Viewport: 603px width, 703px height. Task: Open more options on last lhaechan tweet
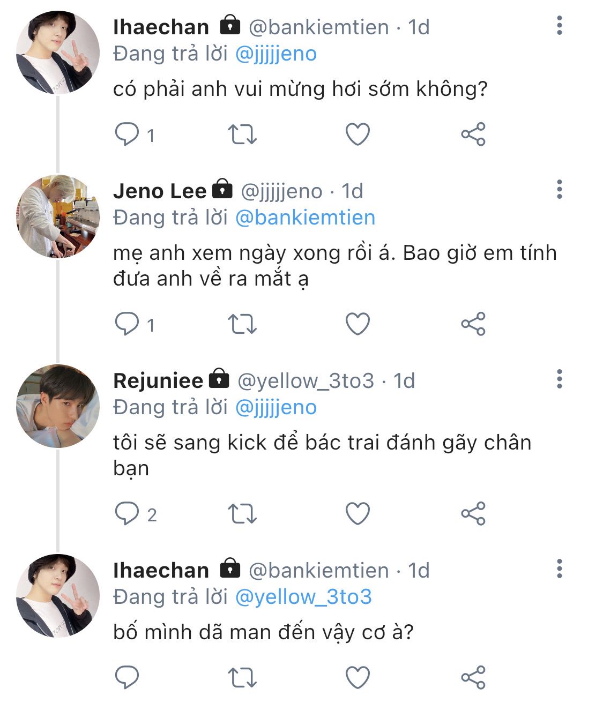(x=559, y=569)
